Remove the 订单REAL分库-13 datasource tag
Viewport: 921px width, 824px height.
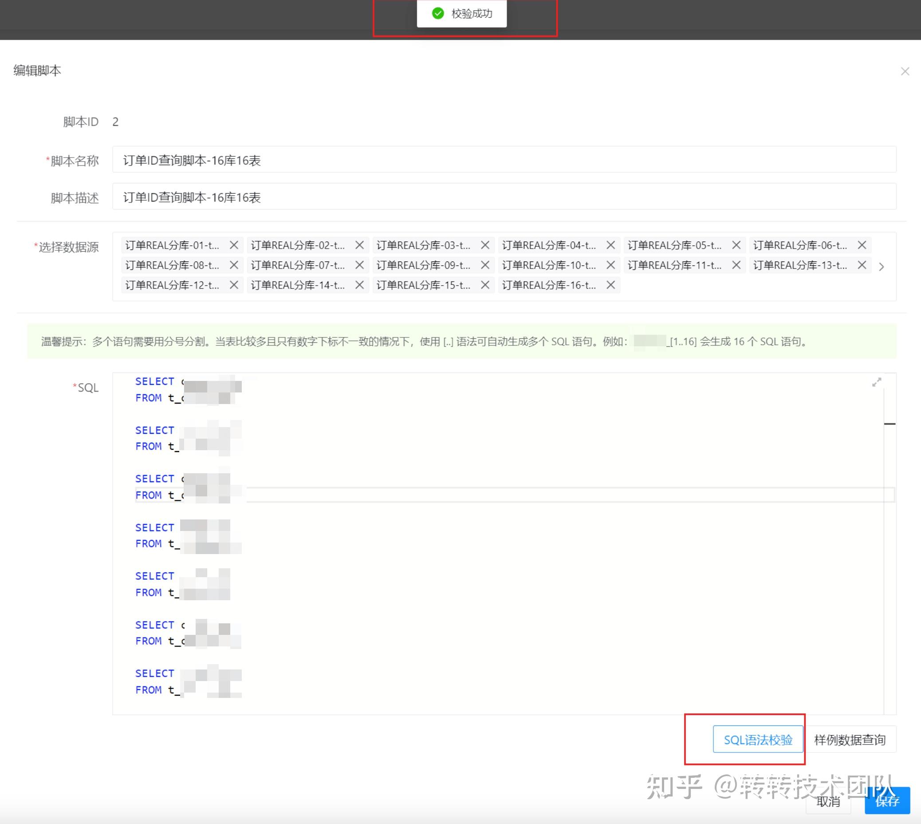(862, 265)
